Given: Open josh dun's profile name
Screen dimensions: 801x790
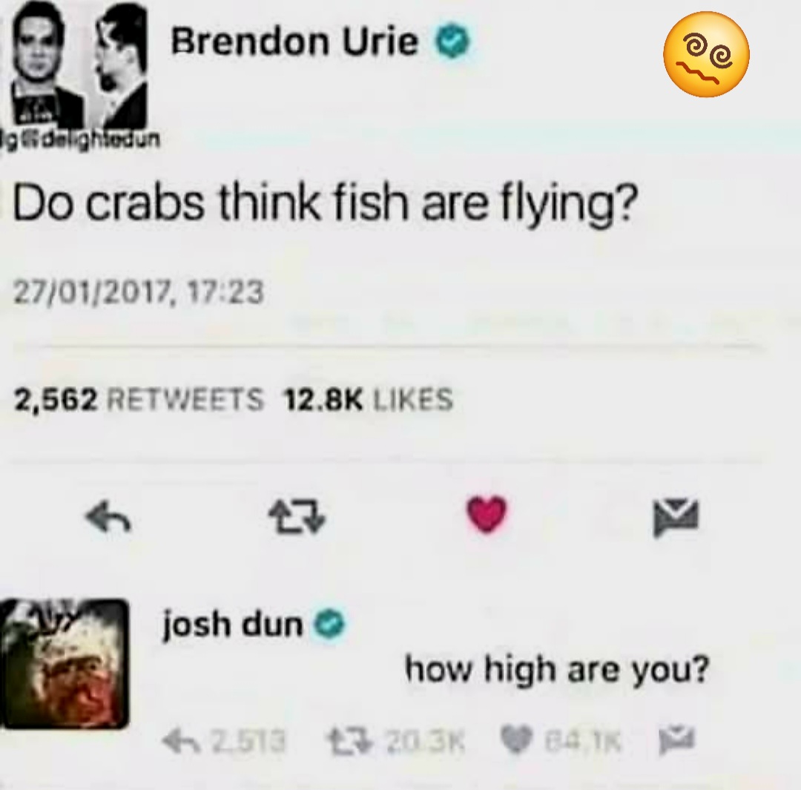Looking at the screenshot, I should (233, 623).
